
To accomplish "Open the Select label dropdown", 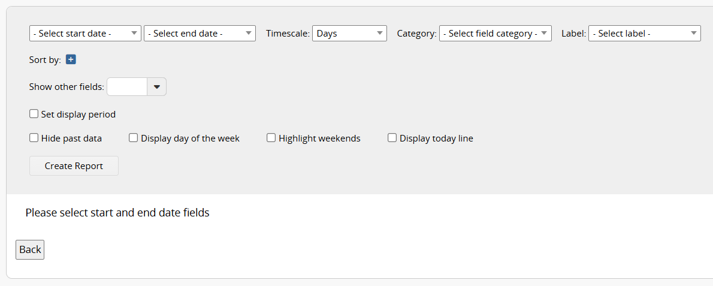I will [x=644, y=34].
